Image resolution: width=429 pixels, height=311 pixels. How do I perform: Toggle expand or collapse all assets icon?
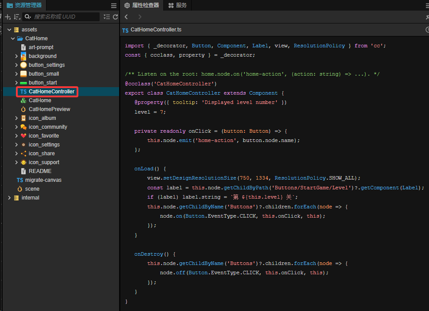(107, 17)
